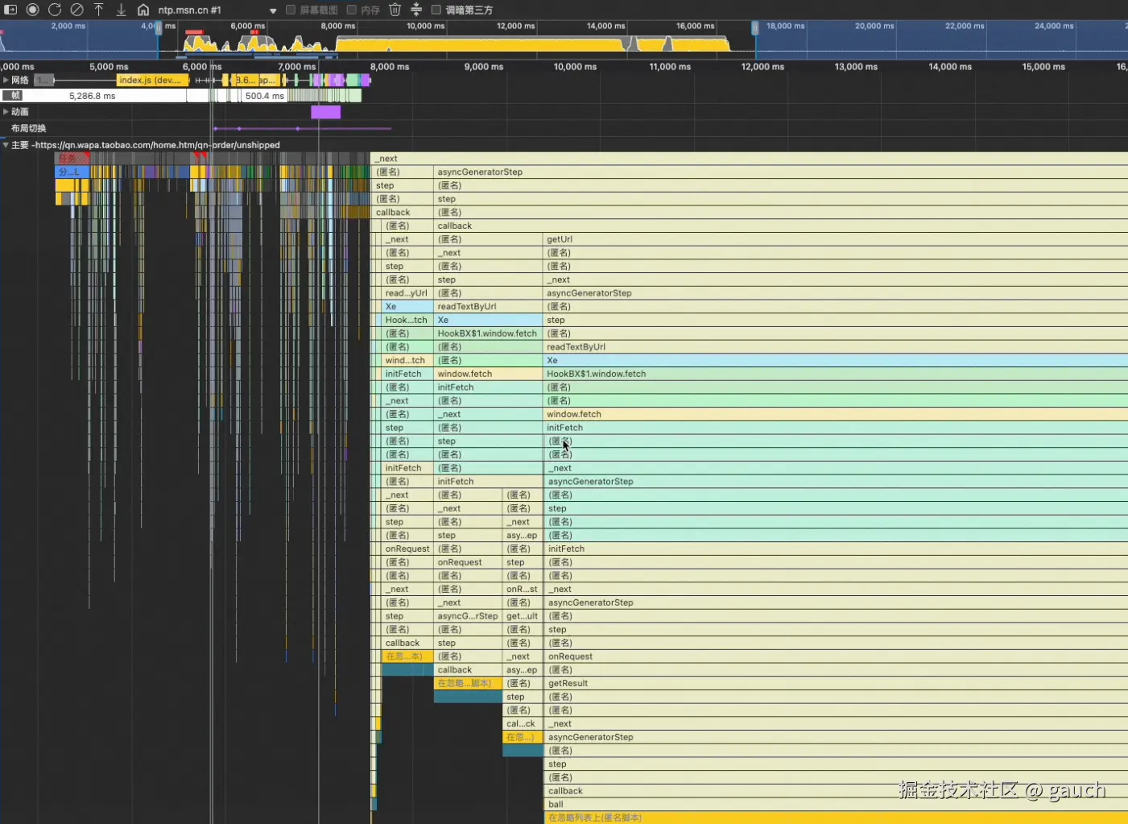Check the 调暗第三方 checkbox
Image resolution: width=1128 pixels, height=824 pixels.
(x=436, y=10)
